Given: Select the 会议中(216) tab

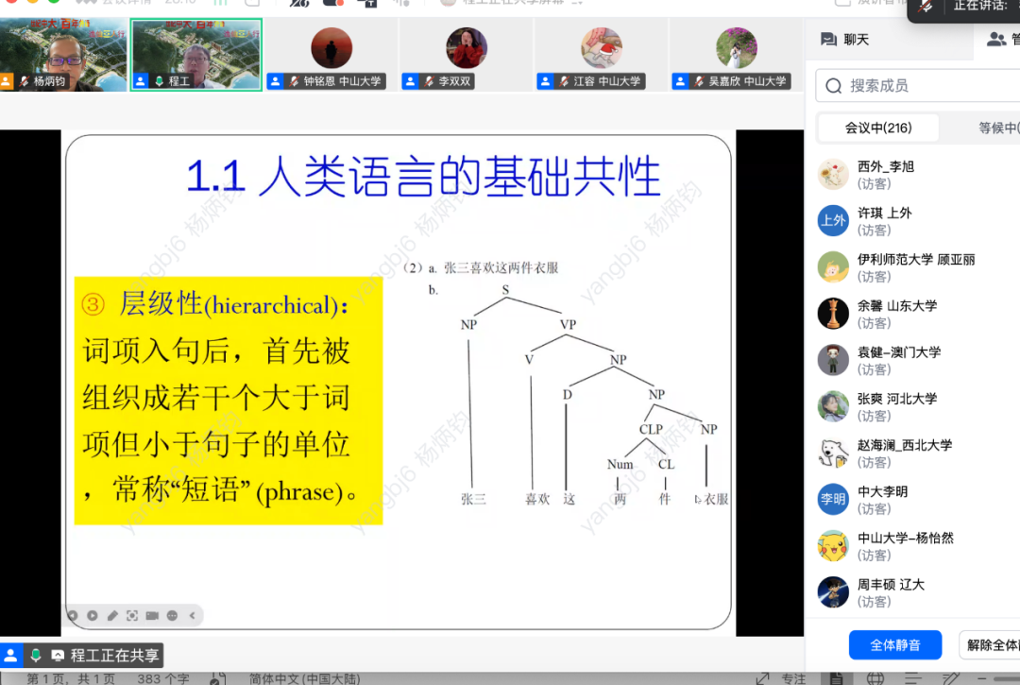Looking at the screenshot, I should coord(878,128).
